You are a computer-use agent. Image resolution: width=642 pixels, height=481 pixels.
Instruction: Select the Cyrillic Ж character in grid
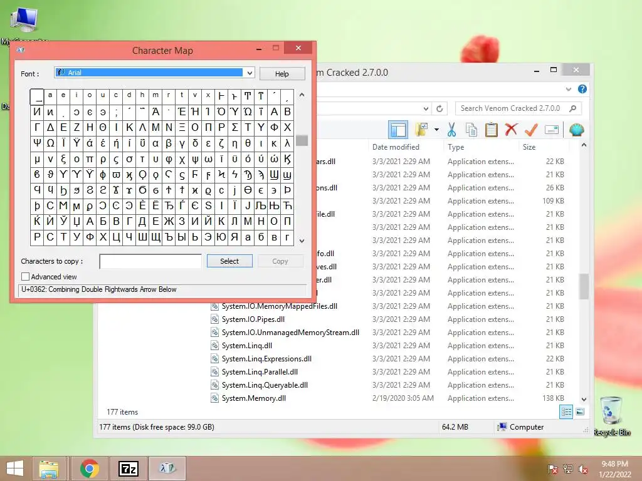click(x=169, y=221)
